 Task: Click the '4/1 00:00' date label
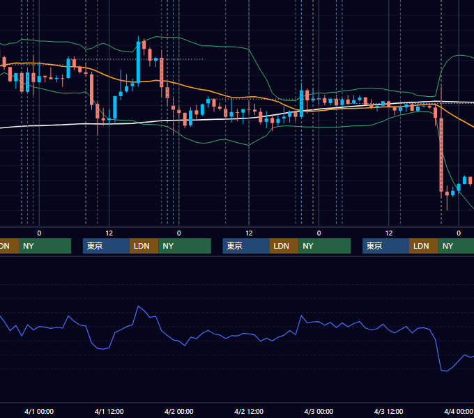[x=39, y=411]
